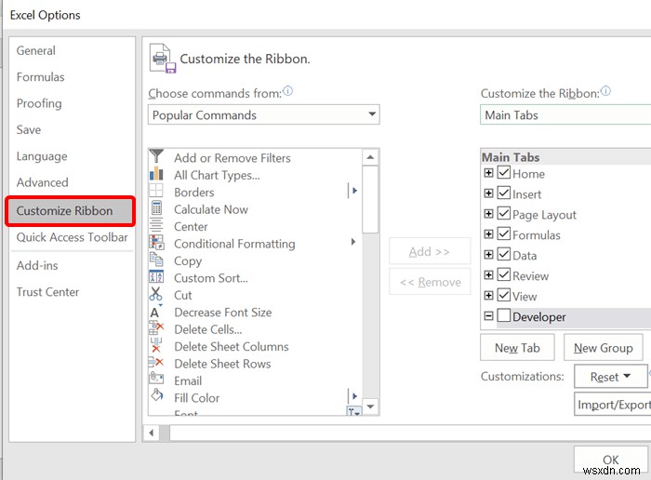Screen dimensions: 651x480
Task: Click the Borders submenu arrow
Action: [x=354, y=191]
